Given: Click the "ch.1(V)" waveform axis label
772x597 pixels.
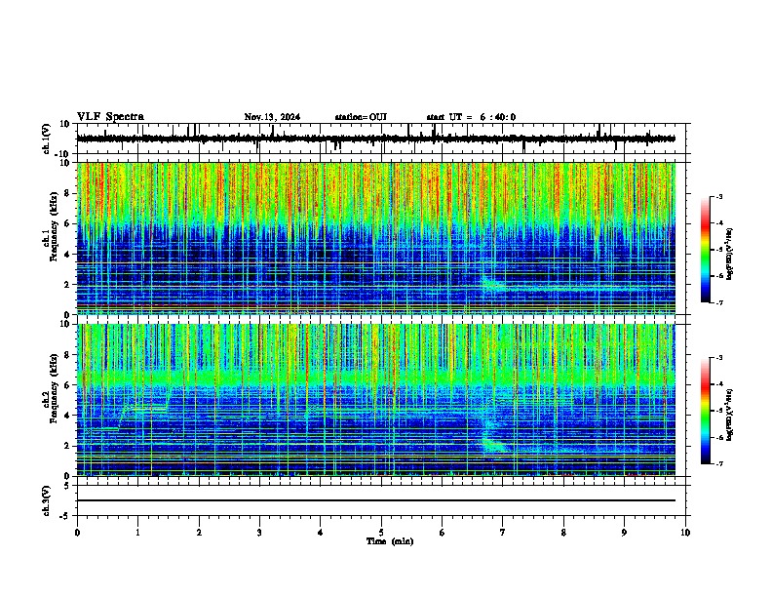Looking at the screenshot, I should [47, 139].
